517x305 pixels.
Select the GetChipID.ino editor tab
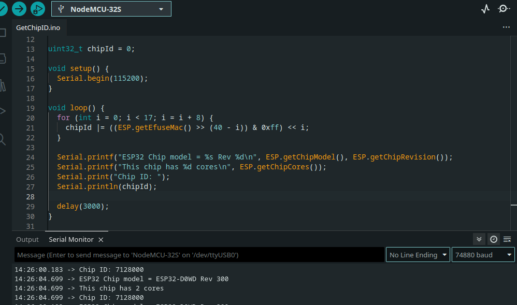coord(38,27)
